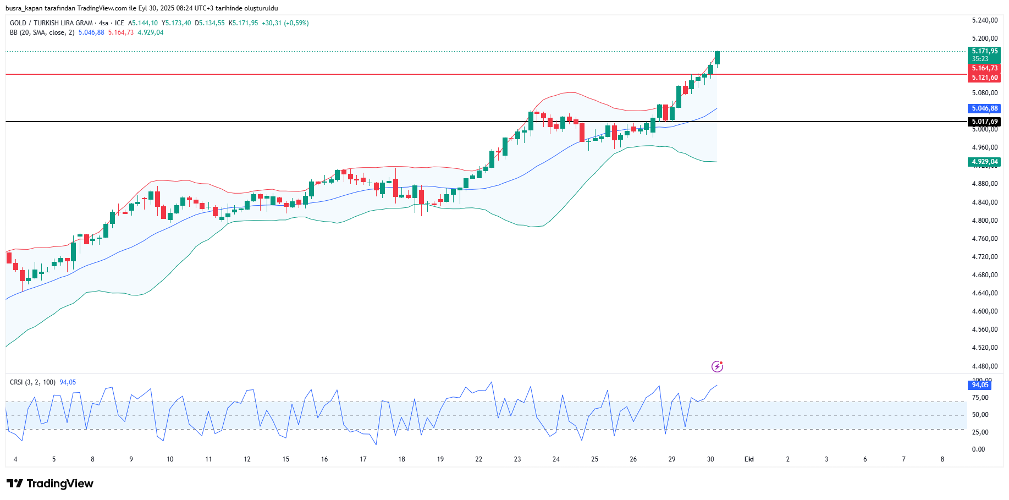Click the busra_kapan attribution text at top
The width and height of the screenshot is (1009, 500).
(x=141, y=8)
